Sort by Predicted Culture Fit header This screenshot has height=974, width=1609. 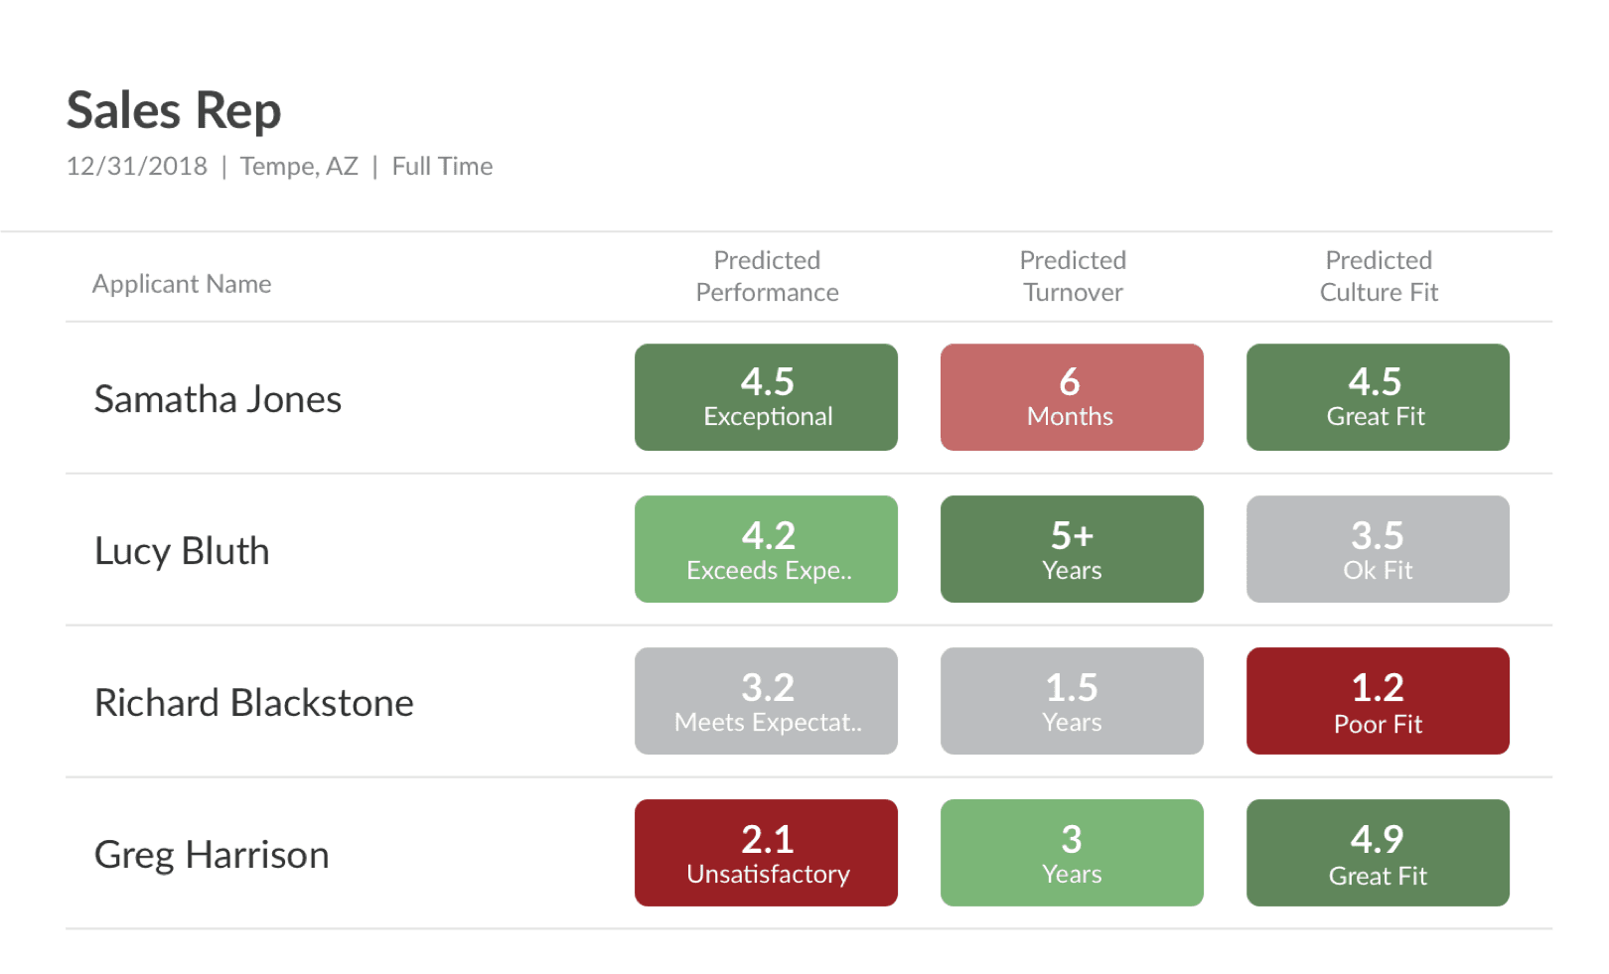point(1379,276)
